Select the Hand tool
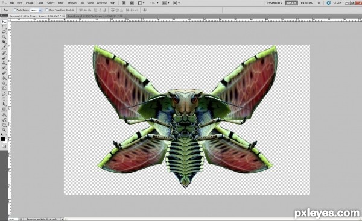 [x=4, y=125]
